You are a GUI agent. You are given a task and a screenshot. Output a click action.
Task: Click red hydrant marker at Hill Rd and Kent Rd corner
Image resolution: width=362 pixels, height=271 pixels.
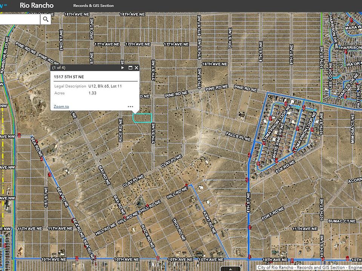click(186, 185)
